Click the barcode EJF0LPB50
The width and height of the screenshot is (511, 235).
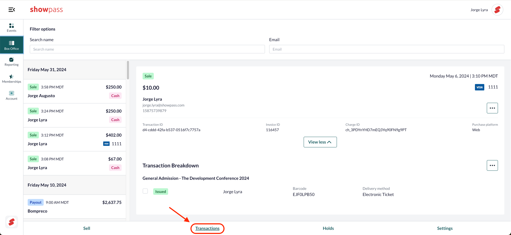(304, 194)
